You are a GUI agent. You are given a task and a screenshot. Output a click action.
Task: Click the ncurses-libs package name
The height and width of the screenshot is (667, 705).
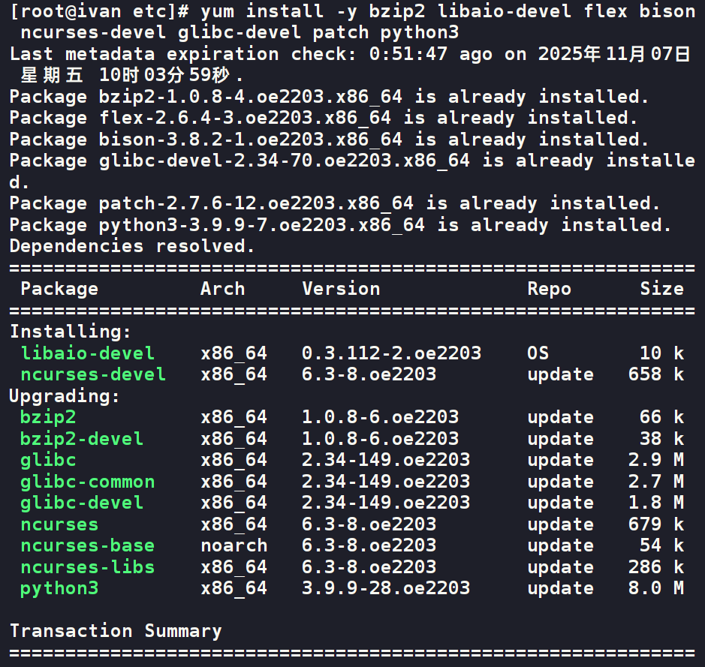(x=88, y=567)
